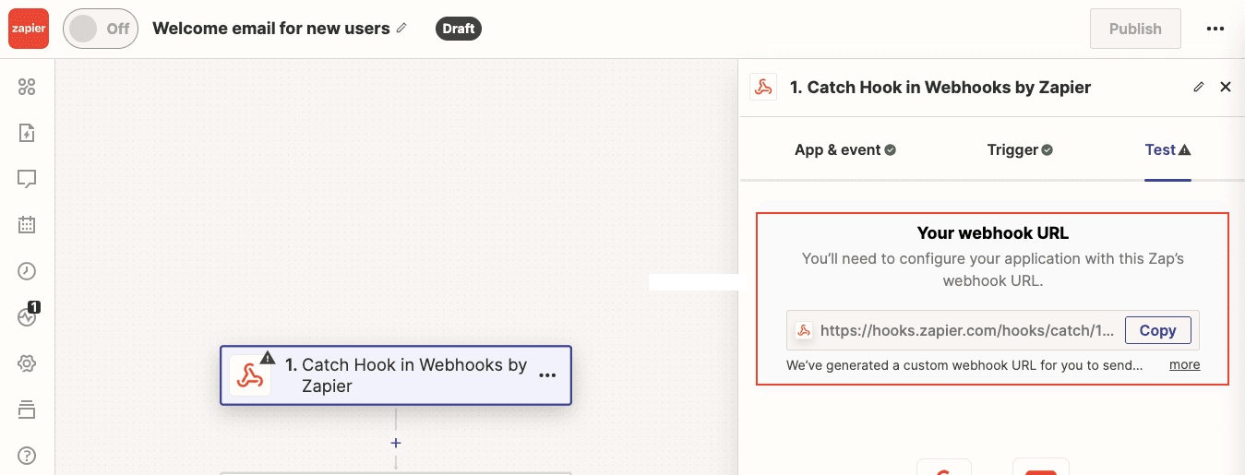Viewport: 1245px width, 475px height.
Task: Click the webhook URL text field
Action: tap(960, 330)
